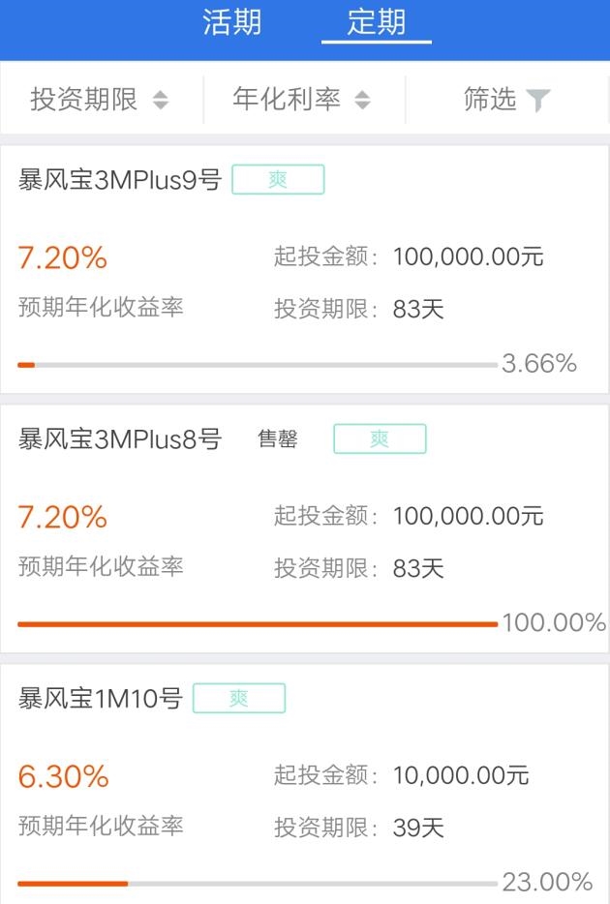
Task: Select the 定期 tab
Action: (x=376, y=22)
